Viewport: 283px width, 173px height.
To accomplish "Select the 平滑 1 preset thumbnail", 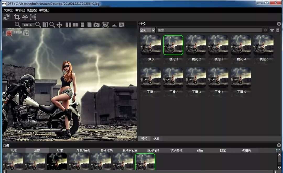I will pyautogui.click(x=151, y=78).
